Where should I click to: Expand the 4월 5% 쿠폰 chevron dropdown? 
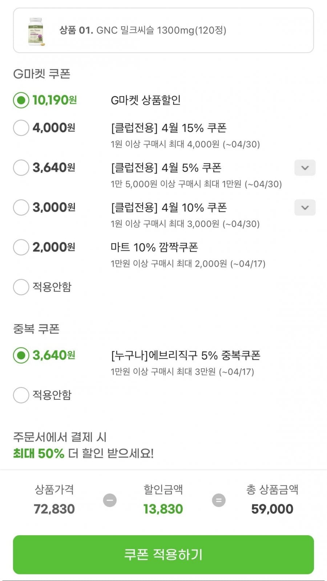(x=305, y=168)
